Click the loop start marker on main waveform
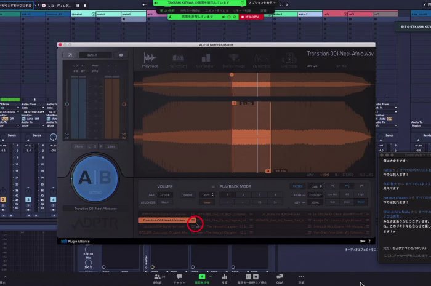 coord(234,103)
